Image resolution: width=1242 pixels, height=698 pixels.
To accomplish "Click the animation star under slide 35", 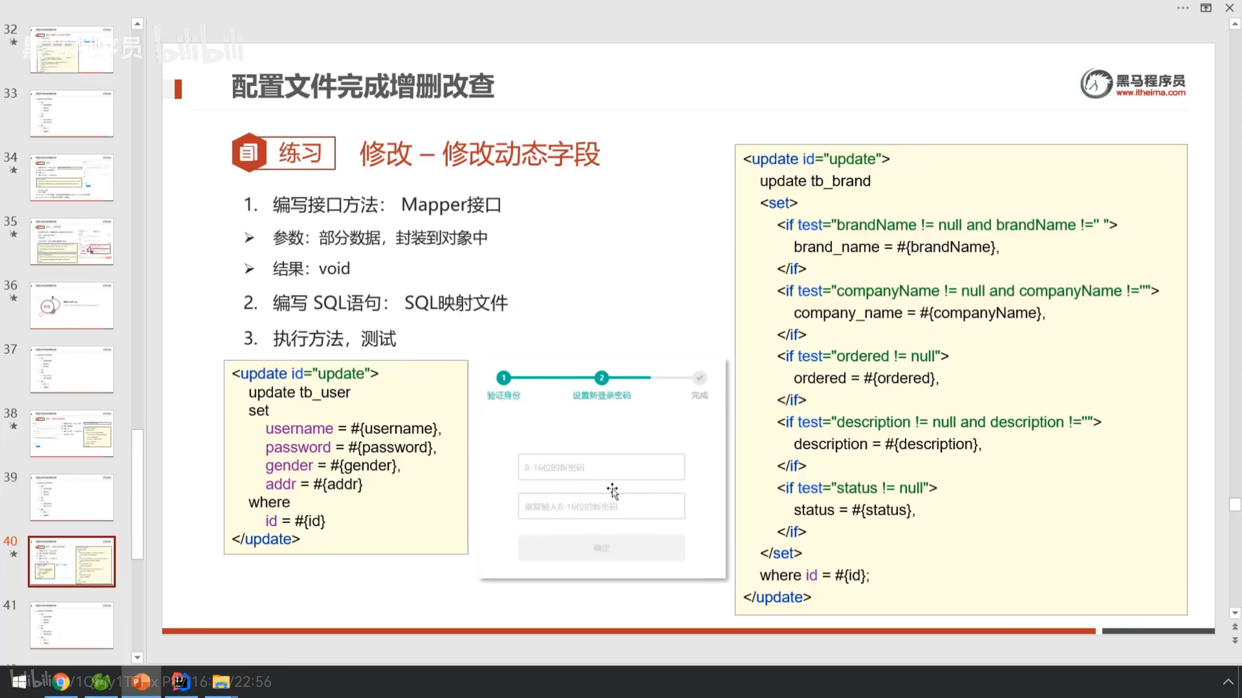I will point(14,234).
